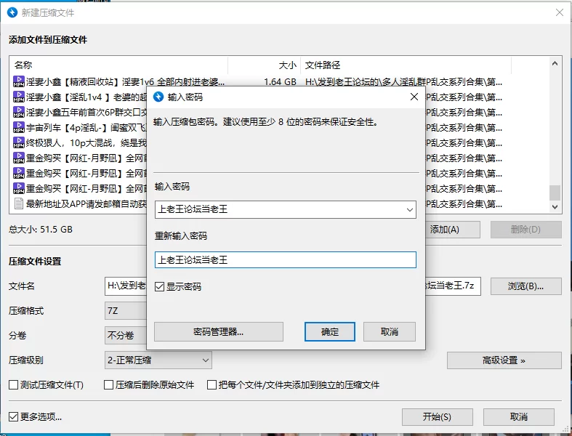Close the 新建压缩文件 window
The height and width of the screenshot is (436, 572).
click(x=559, y=12)
